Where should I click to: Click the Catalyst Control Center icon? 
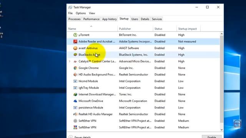tap(75, 61)
